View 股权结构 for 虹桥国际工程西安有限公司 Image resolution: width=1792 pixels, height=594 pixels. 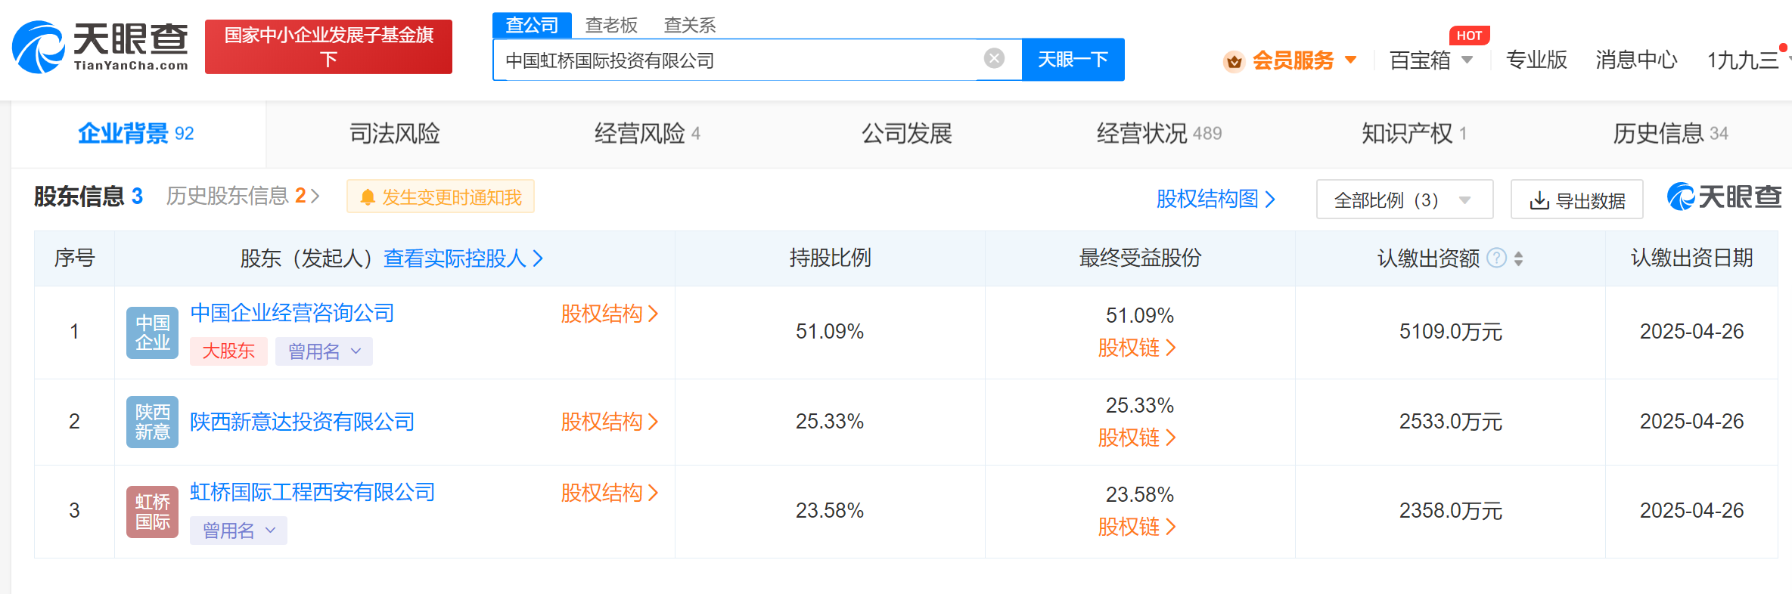609,493
